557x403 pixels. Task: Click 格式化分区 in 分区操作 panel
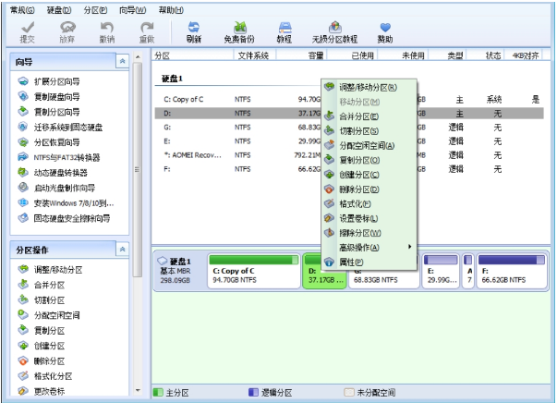45,376
